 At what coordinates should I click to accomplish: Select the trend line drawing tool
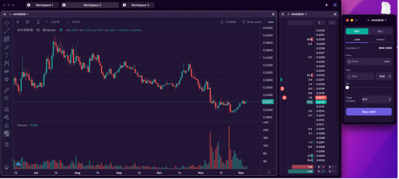[7, 31]
